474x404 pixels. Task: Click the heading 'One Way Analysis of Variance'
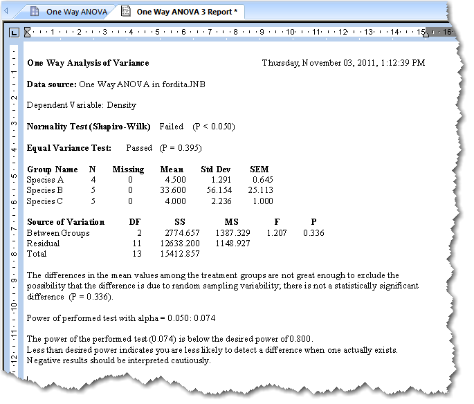tap(88, 63)
